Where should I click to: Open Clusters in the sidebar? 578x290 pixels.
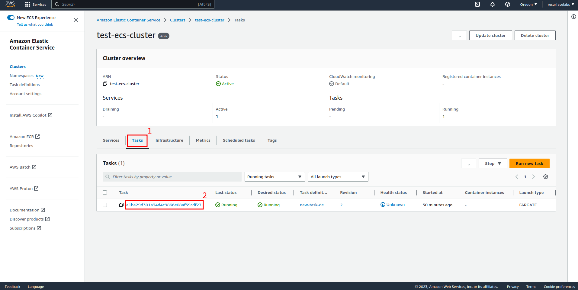18,66
